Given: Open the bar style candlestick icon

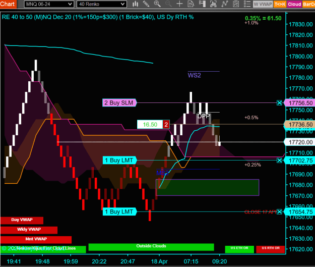Looking at the screenshot, I should (x=136, y=4).
